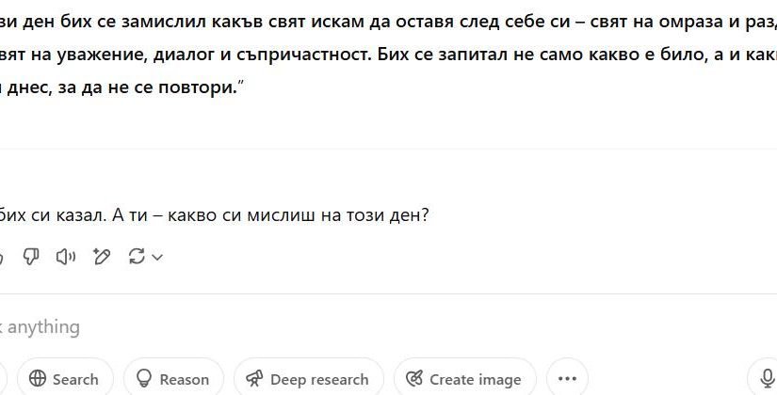Play the response with Read aloud
Viewport: 777px width, 395px height.
pyautogui.click(x=66, y=257)
